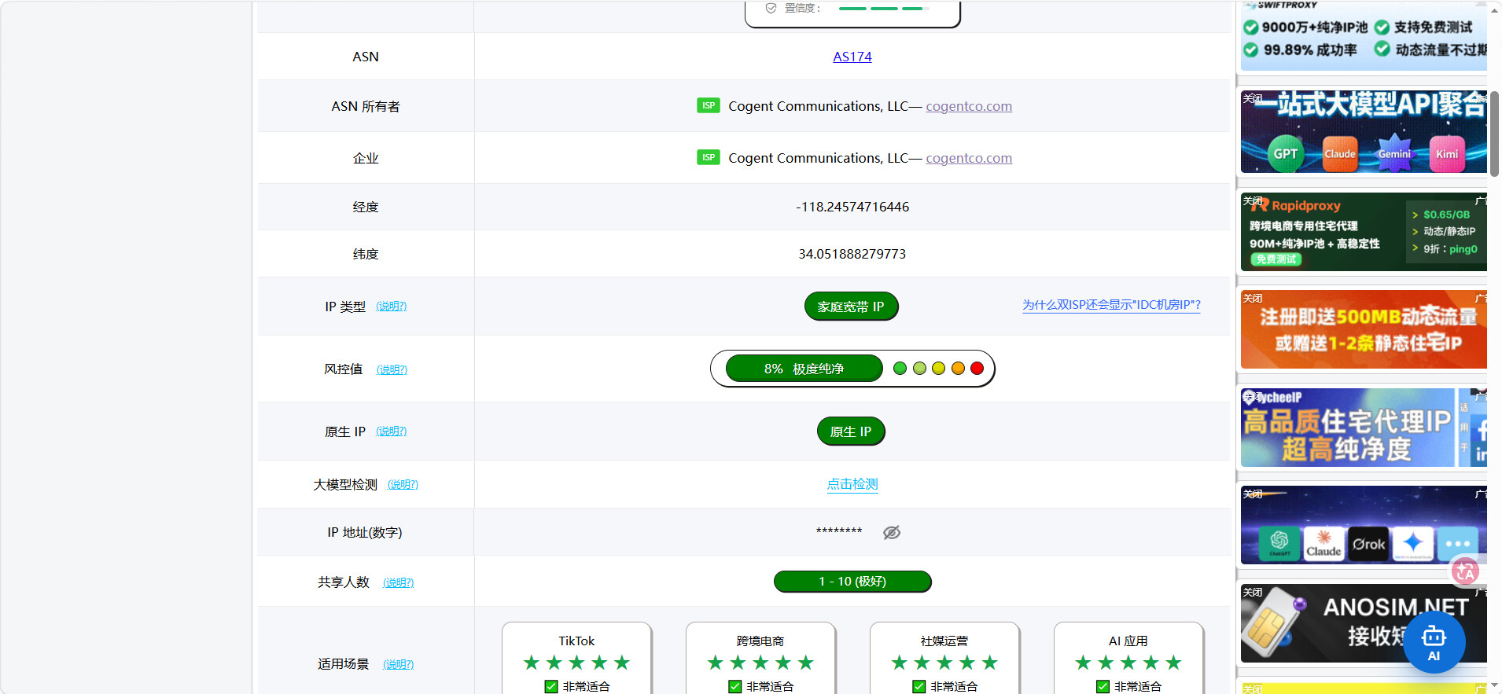
Task: Click the Claude icon in the API聚合 ad
Action: point(1340,153)
